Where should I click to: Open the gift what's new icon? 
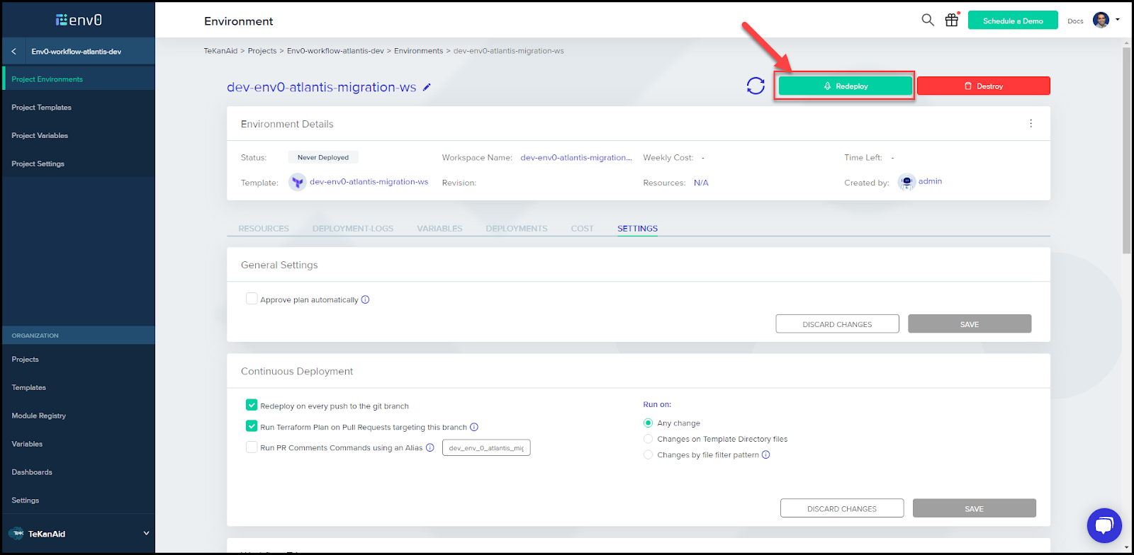[x=952, y=20]
